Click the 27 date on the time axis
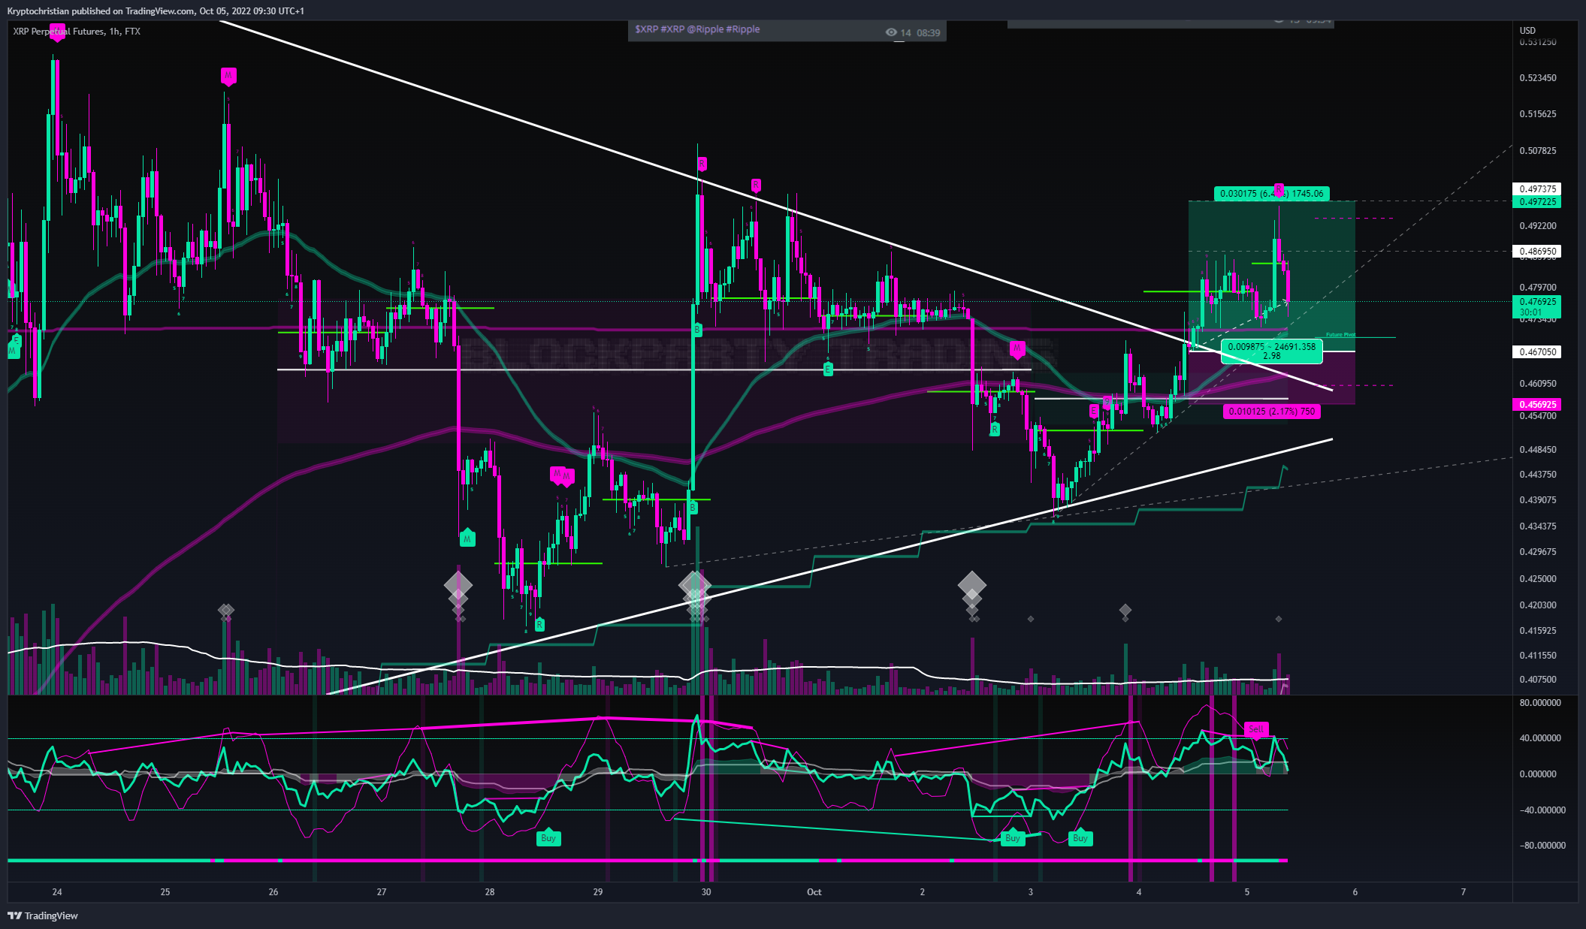The width and height of the screenshot is (1586, 929). 382,892
